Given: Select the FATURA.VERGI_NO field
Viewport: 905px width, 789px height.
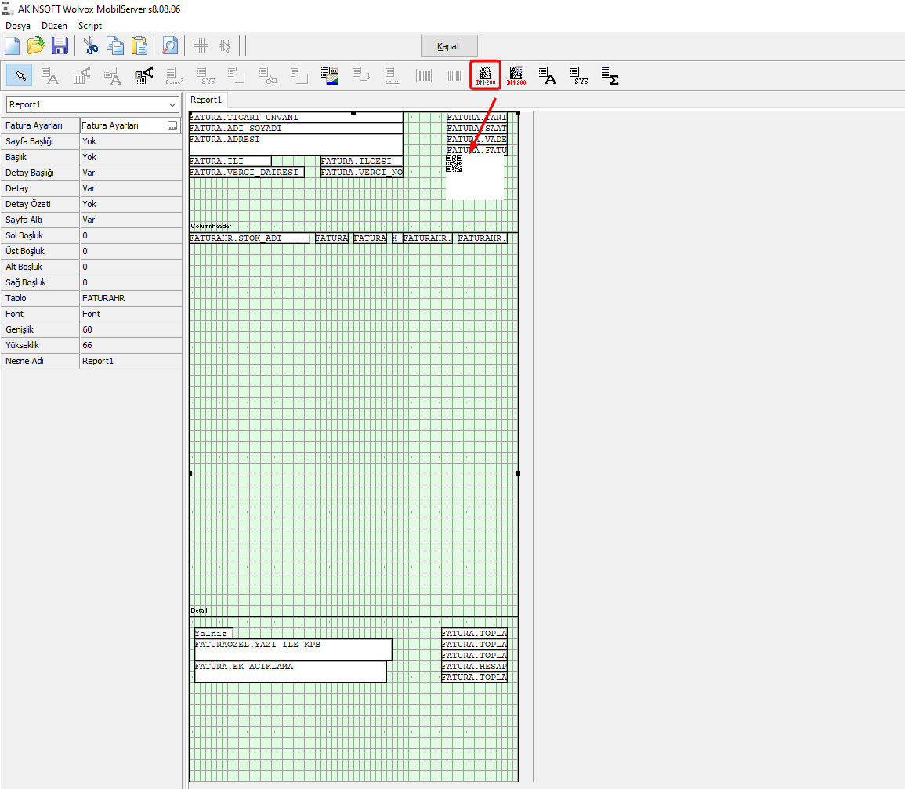Looking at the screenshot, I should 362,172.
